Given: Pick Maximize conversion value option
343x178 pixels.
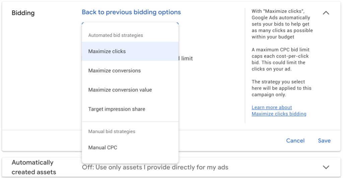Looking at the screenshot, I should coord(120,90).
